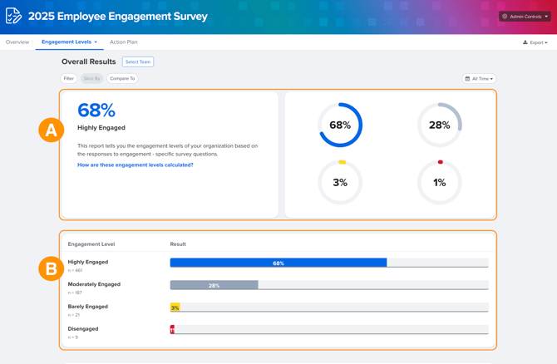Select the 28% gray donut chart

440,125
